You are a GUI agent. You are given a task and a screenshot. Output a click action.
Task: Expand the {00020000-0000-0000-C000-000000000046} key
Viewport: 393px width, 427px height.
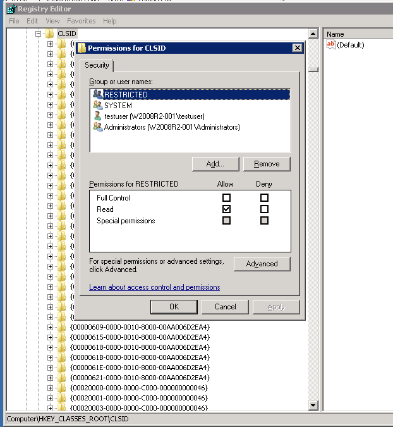point(51,388)
